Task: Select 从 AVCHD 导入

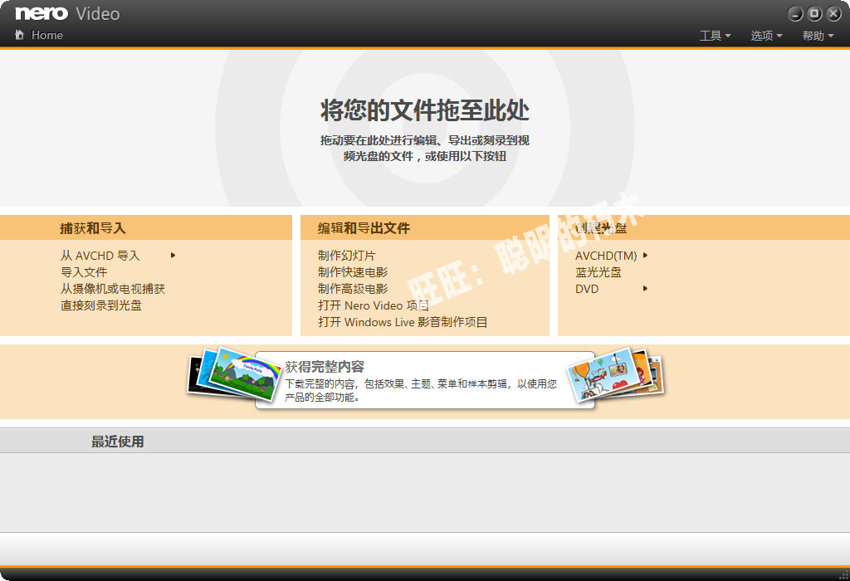Action: (x=100, y=256)
